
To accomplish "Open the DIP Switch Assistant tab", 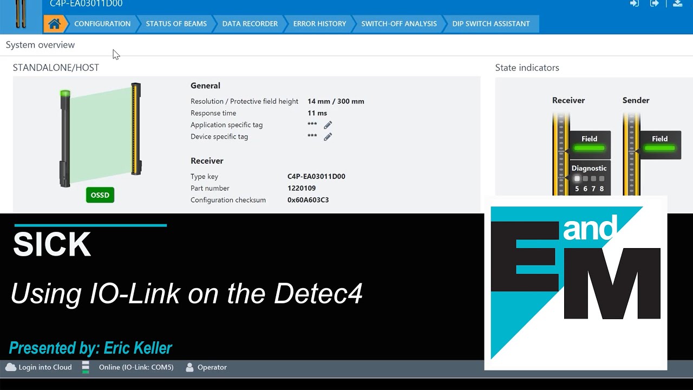I will tap(491, 24).
